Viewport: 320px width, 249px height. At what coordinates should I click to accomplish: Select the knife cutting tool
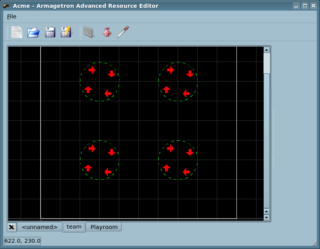point(123,32)
